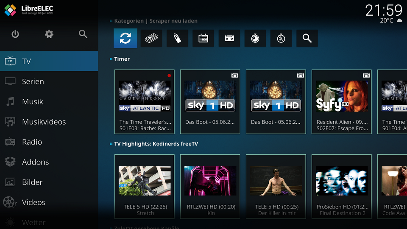Click the power icon in sidebar

click(x=15, y=34)
